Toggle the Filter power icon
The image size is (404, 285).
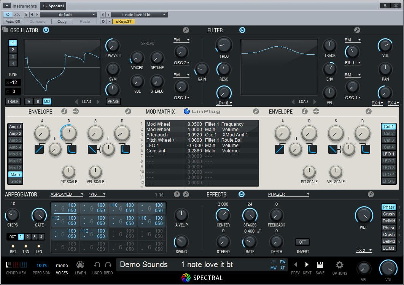(x=242, y=30)
